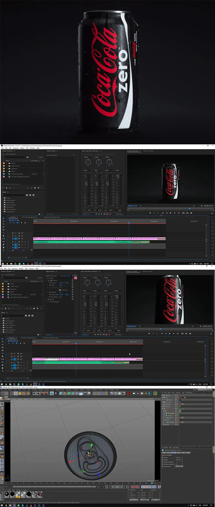Screen dimensions: 215x507
Task: Click the Master fader in the 00:00:06:14 Premiere mixer
Action: point(117,297)
